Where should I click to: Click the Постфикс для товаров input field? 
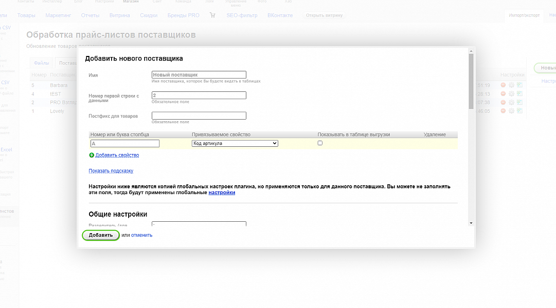(199, 115)
